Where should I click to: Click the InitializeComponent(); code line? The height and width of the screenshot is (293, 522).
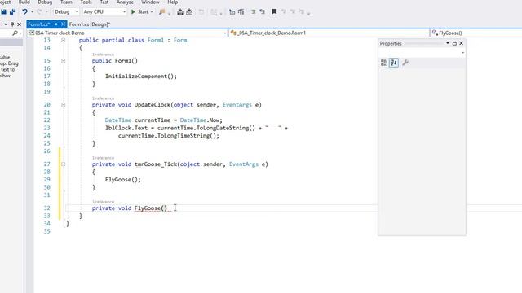click(141, 76)
